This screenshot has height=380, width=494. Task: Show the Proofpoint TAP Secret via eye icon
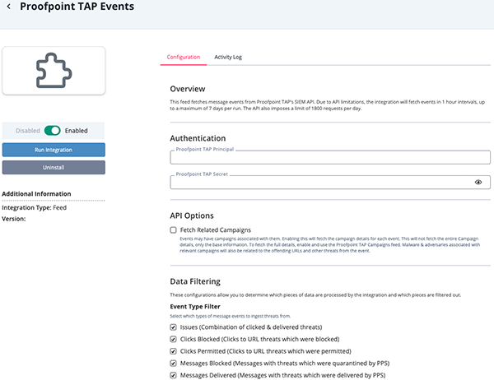click(478, 183)
